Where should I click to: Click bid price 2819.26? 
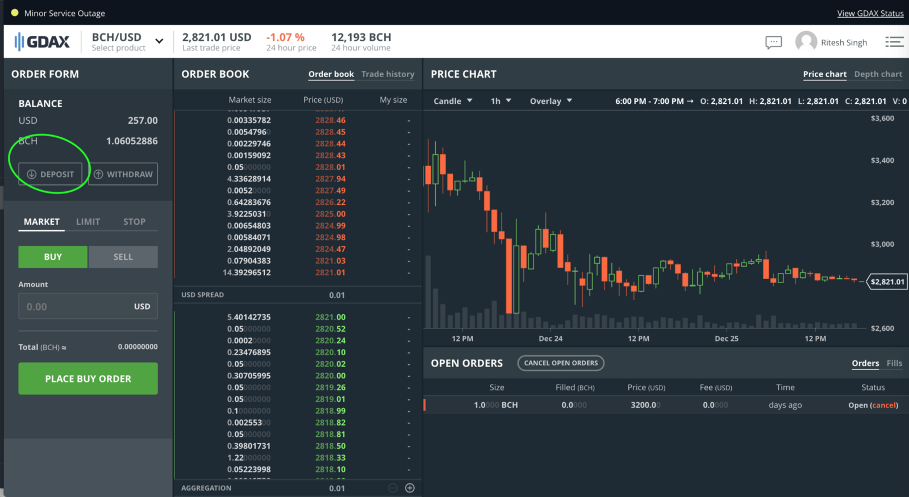click(x=330, y=388)
